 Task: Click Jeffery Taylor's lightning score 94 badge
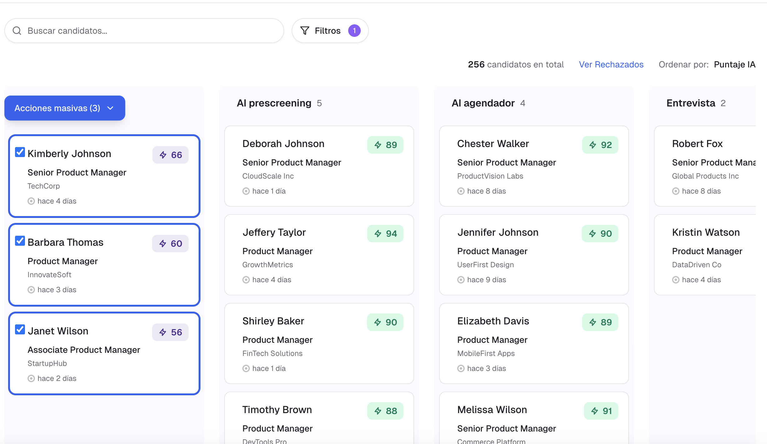coord(385,234)
